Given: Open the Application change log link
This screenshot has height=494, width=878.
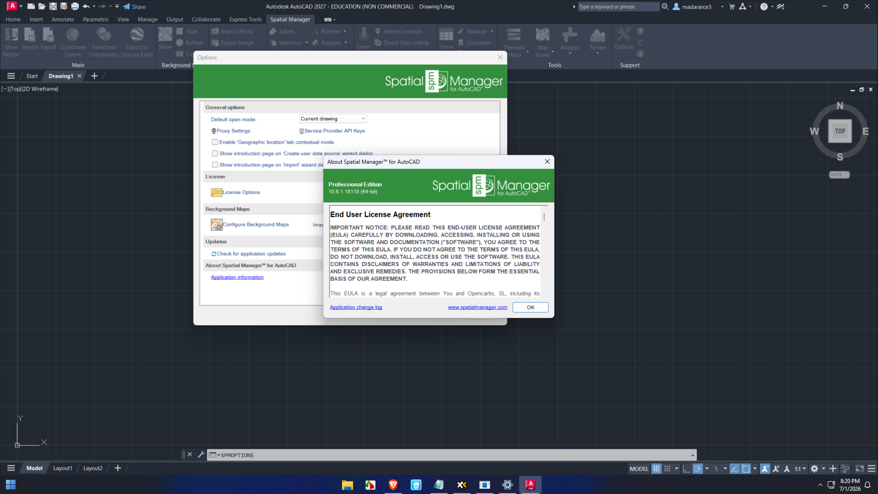Looking at the screenshot, I should [356, 307].
